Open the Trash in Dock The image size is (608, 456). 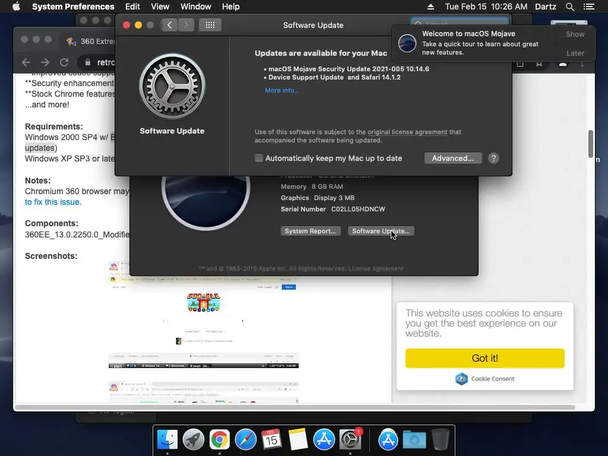pyautogui.click(x=440, y=440)
